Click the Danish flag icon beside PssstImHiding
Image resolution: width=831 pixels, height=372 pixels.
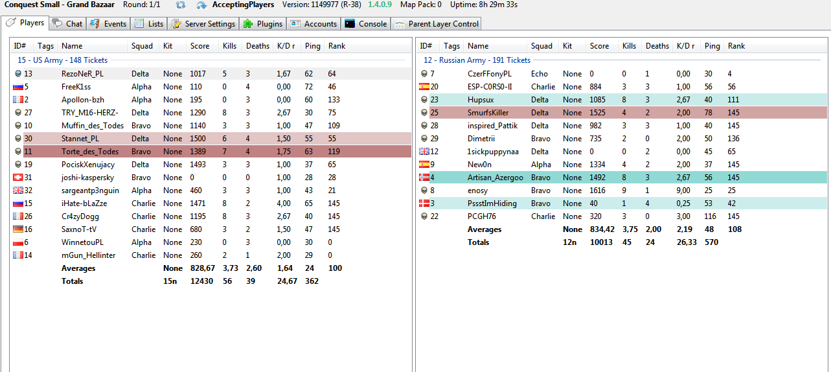click(424, 203)
